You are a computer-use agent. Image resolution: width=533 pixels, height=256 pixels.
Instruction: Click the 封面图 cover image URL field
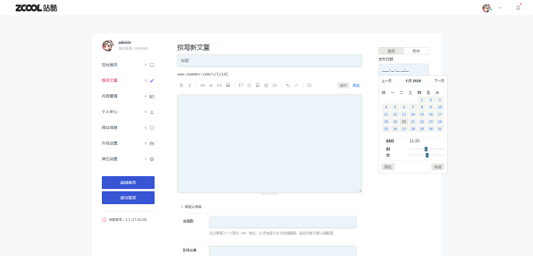282,223
